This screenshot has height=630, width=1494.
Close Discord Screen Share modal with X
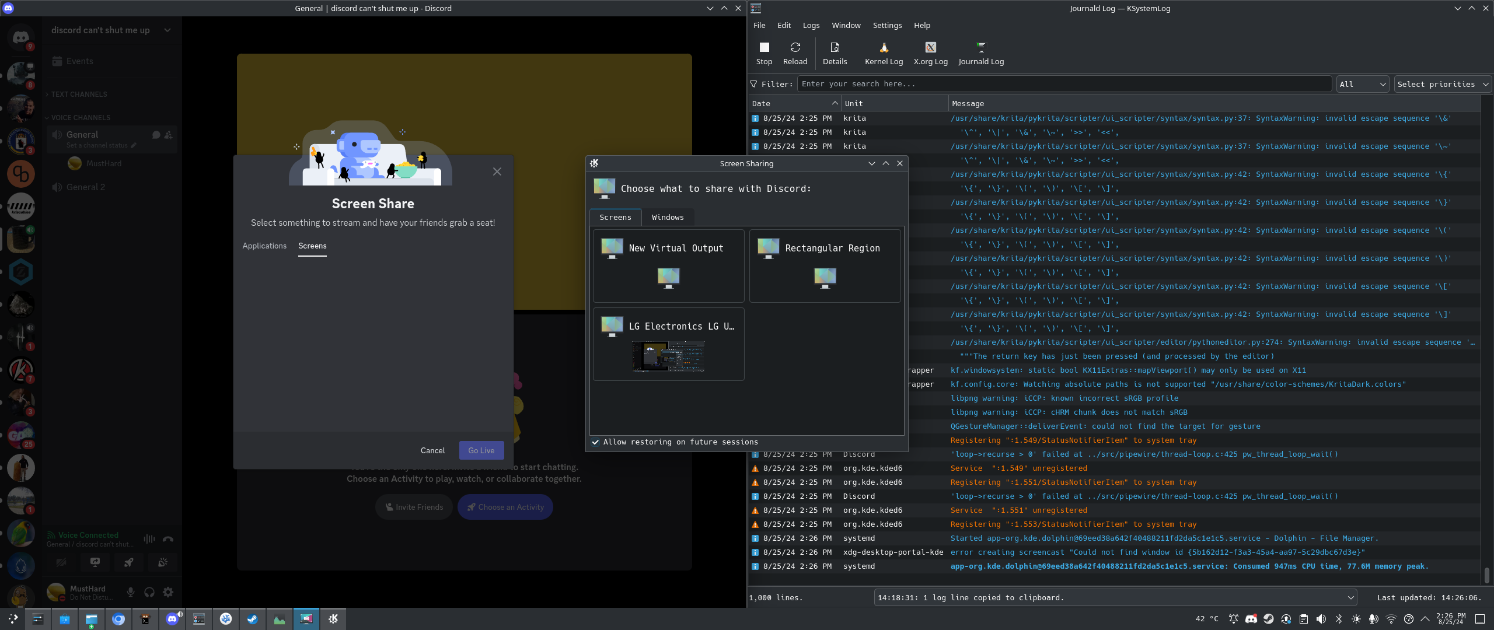pos(497,171)
